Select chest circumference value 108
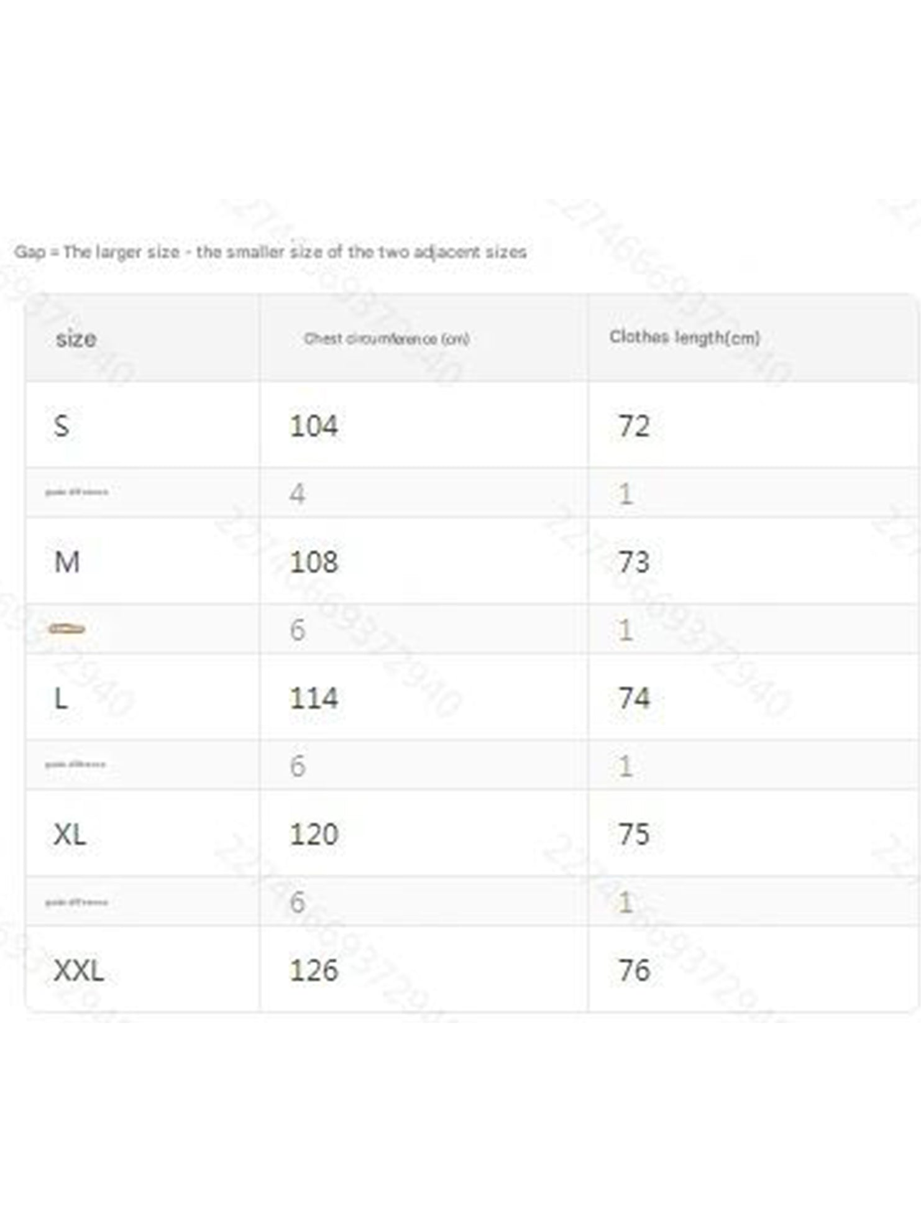 pyautogui.click(x=314, y=562)
